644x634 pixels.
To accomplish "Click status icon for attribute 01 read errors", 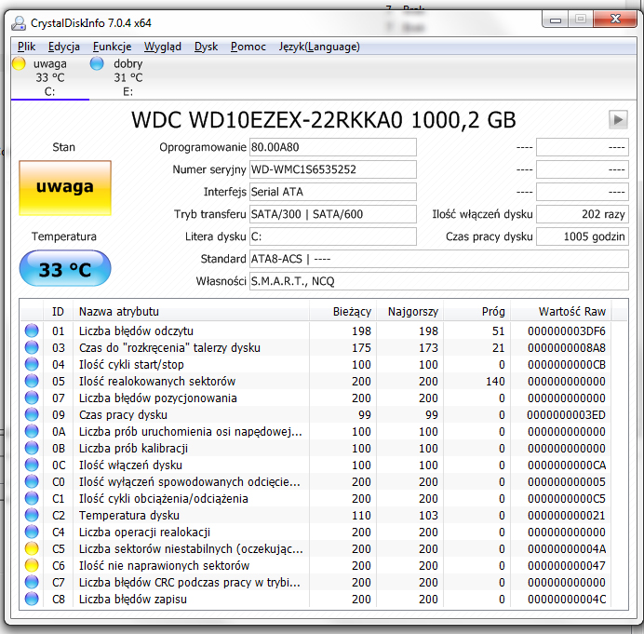I will [x=32, y=330].
